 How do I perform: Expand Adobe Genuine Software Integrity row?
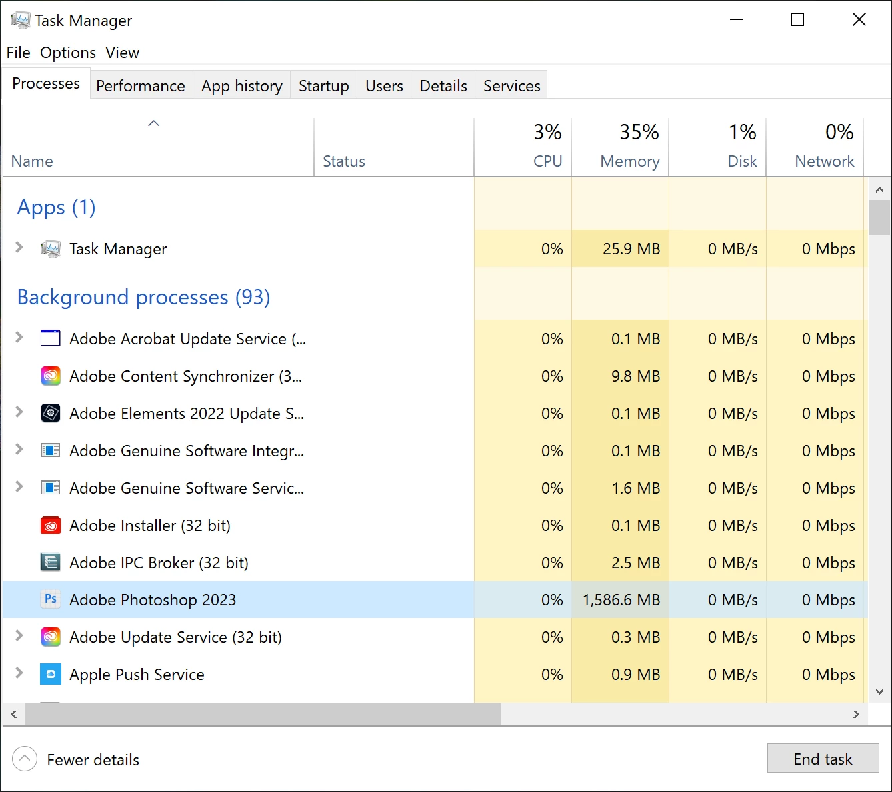pos(19,450)
